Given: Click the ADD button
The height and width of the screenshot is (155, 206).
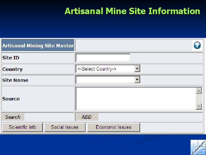Looking at the screenshot, I should click(x=87, y=117).
